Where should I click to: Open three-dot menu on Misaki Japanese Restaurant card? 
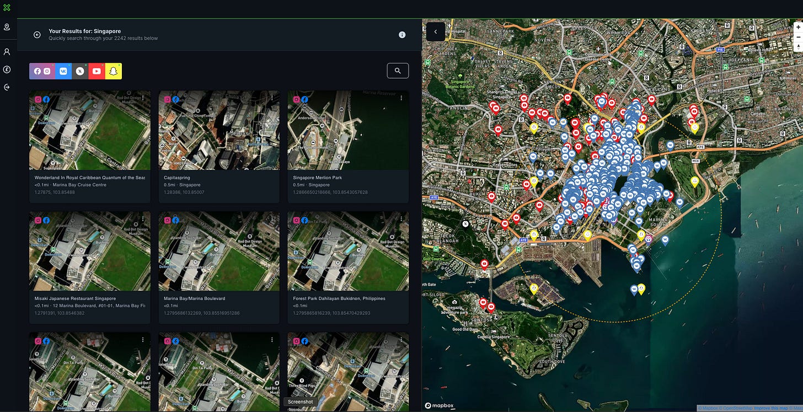point(143,220)
